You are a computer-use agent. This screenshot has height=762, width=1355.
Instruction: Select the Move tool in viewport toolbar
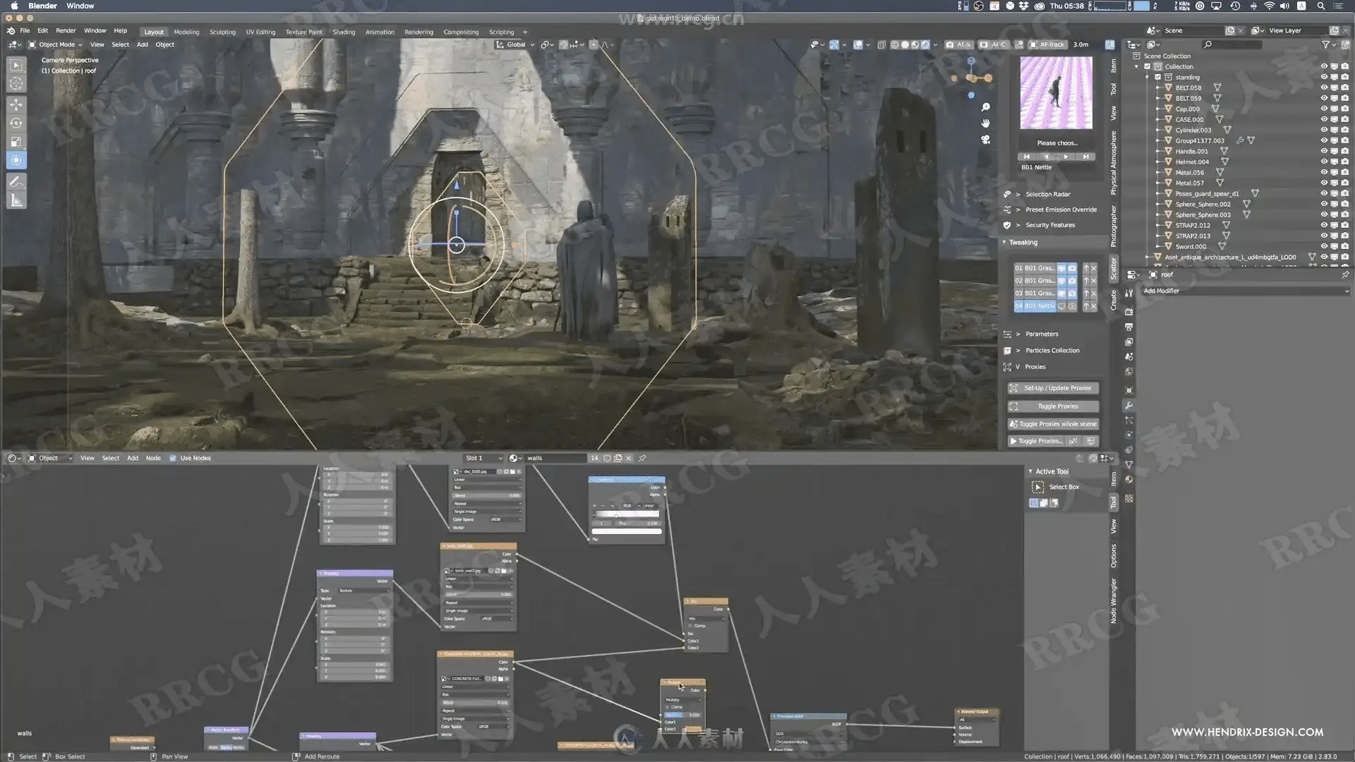[16, 104]
